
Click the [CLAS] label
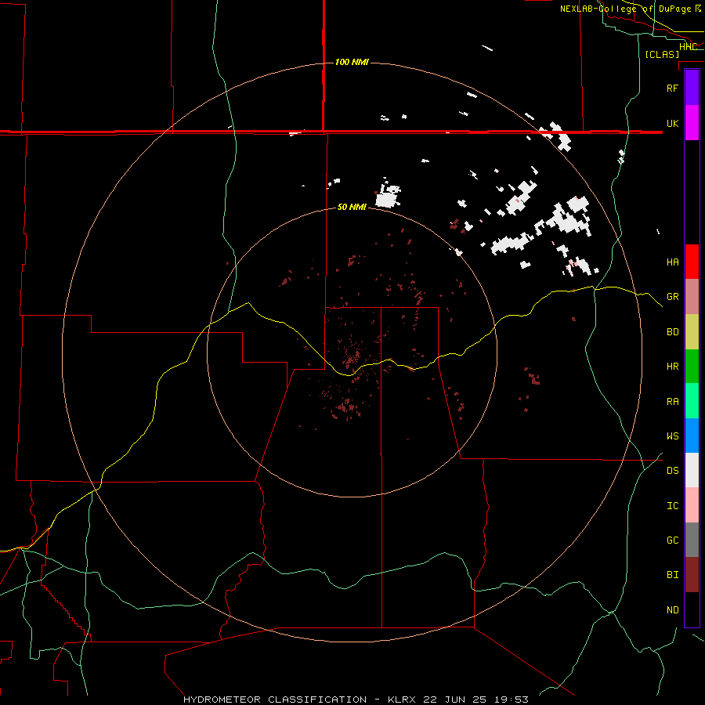coord(662,54)
